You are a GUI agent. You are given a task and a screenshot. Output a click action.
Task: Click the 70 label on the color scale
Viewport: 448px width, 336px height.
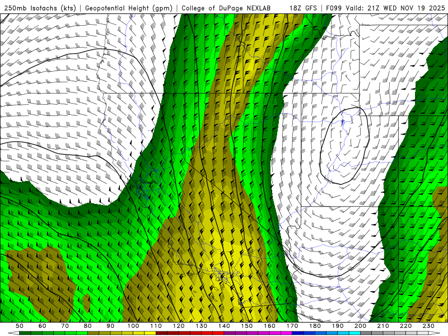[65, 326]
